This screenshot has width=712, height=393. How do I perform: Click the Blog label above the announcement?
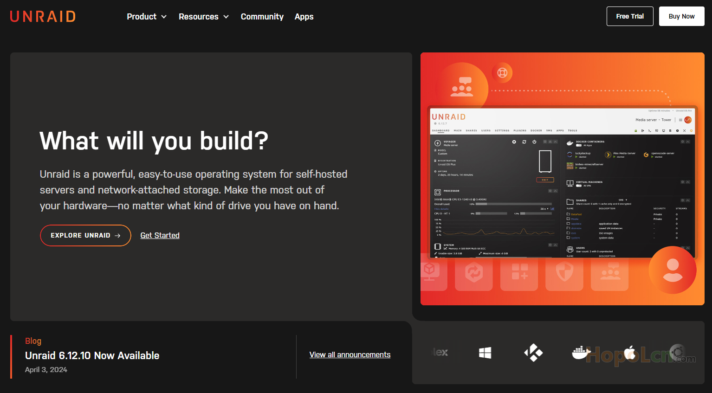33,341
